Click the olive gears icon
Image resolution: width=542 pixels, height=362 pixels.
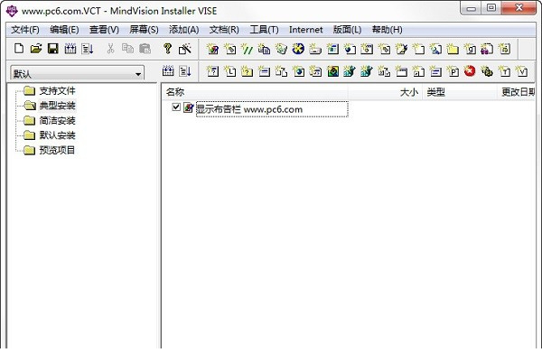[487, 71]
